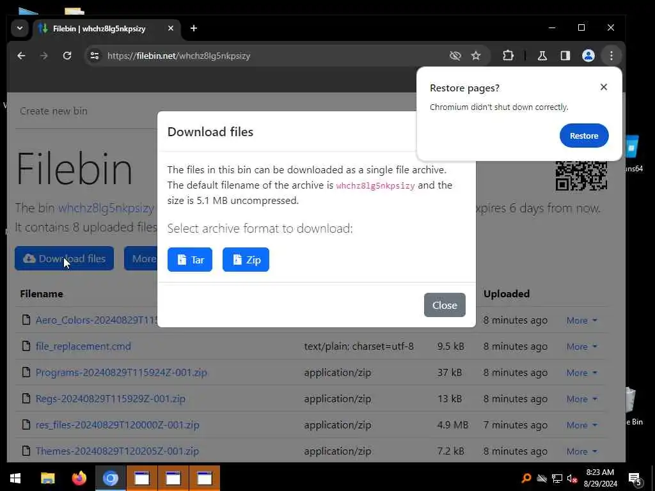Click the file icon beside Regs zip

click(x=26, y=398)
